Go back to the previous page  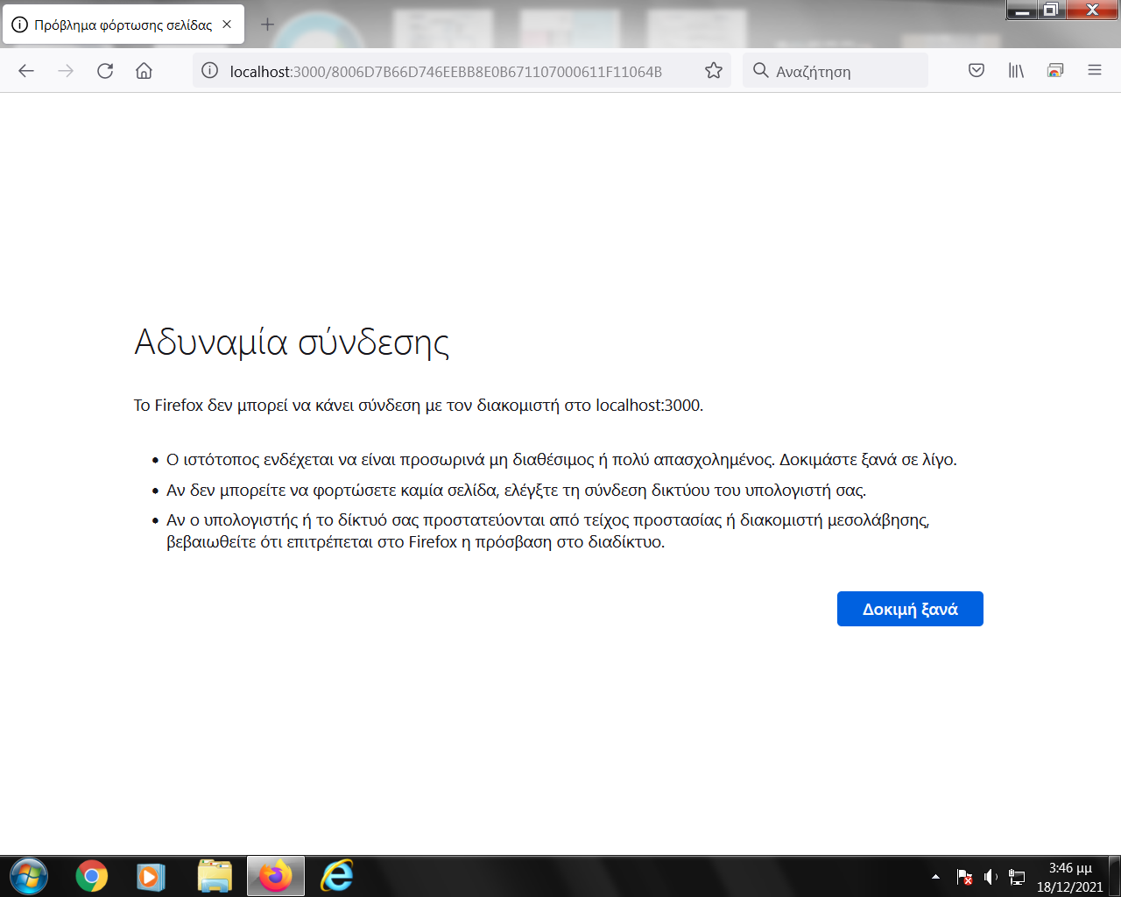pos(26,71)
